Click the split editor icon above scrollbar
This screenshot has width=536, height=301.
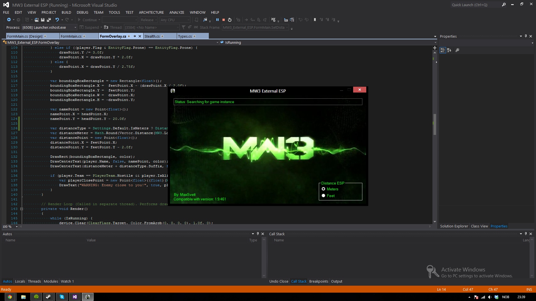tap(435, 48)
